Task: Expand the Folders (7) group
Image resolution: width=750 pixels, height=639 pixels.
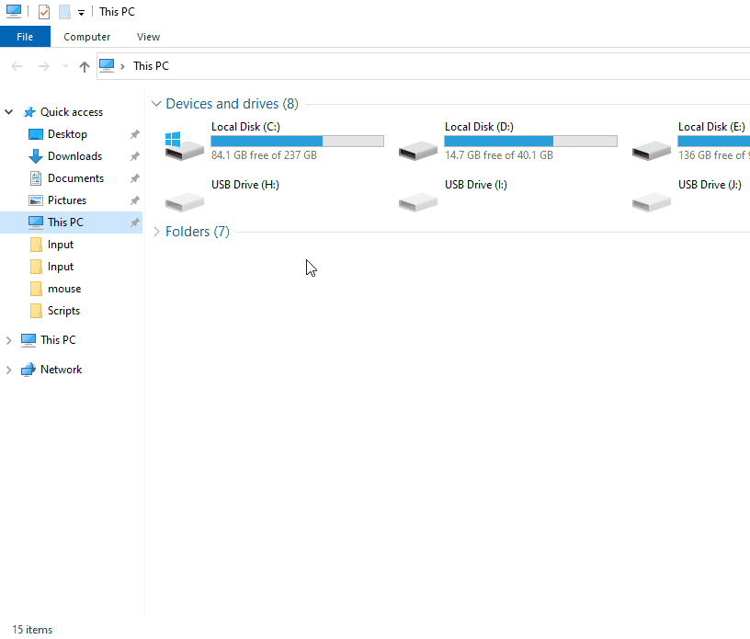Action: pyautogui.click(x=156, y=232)
